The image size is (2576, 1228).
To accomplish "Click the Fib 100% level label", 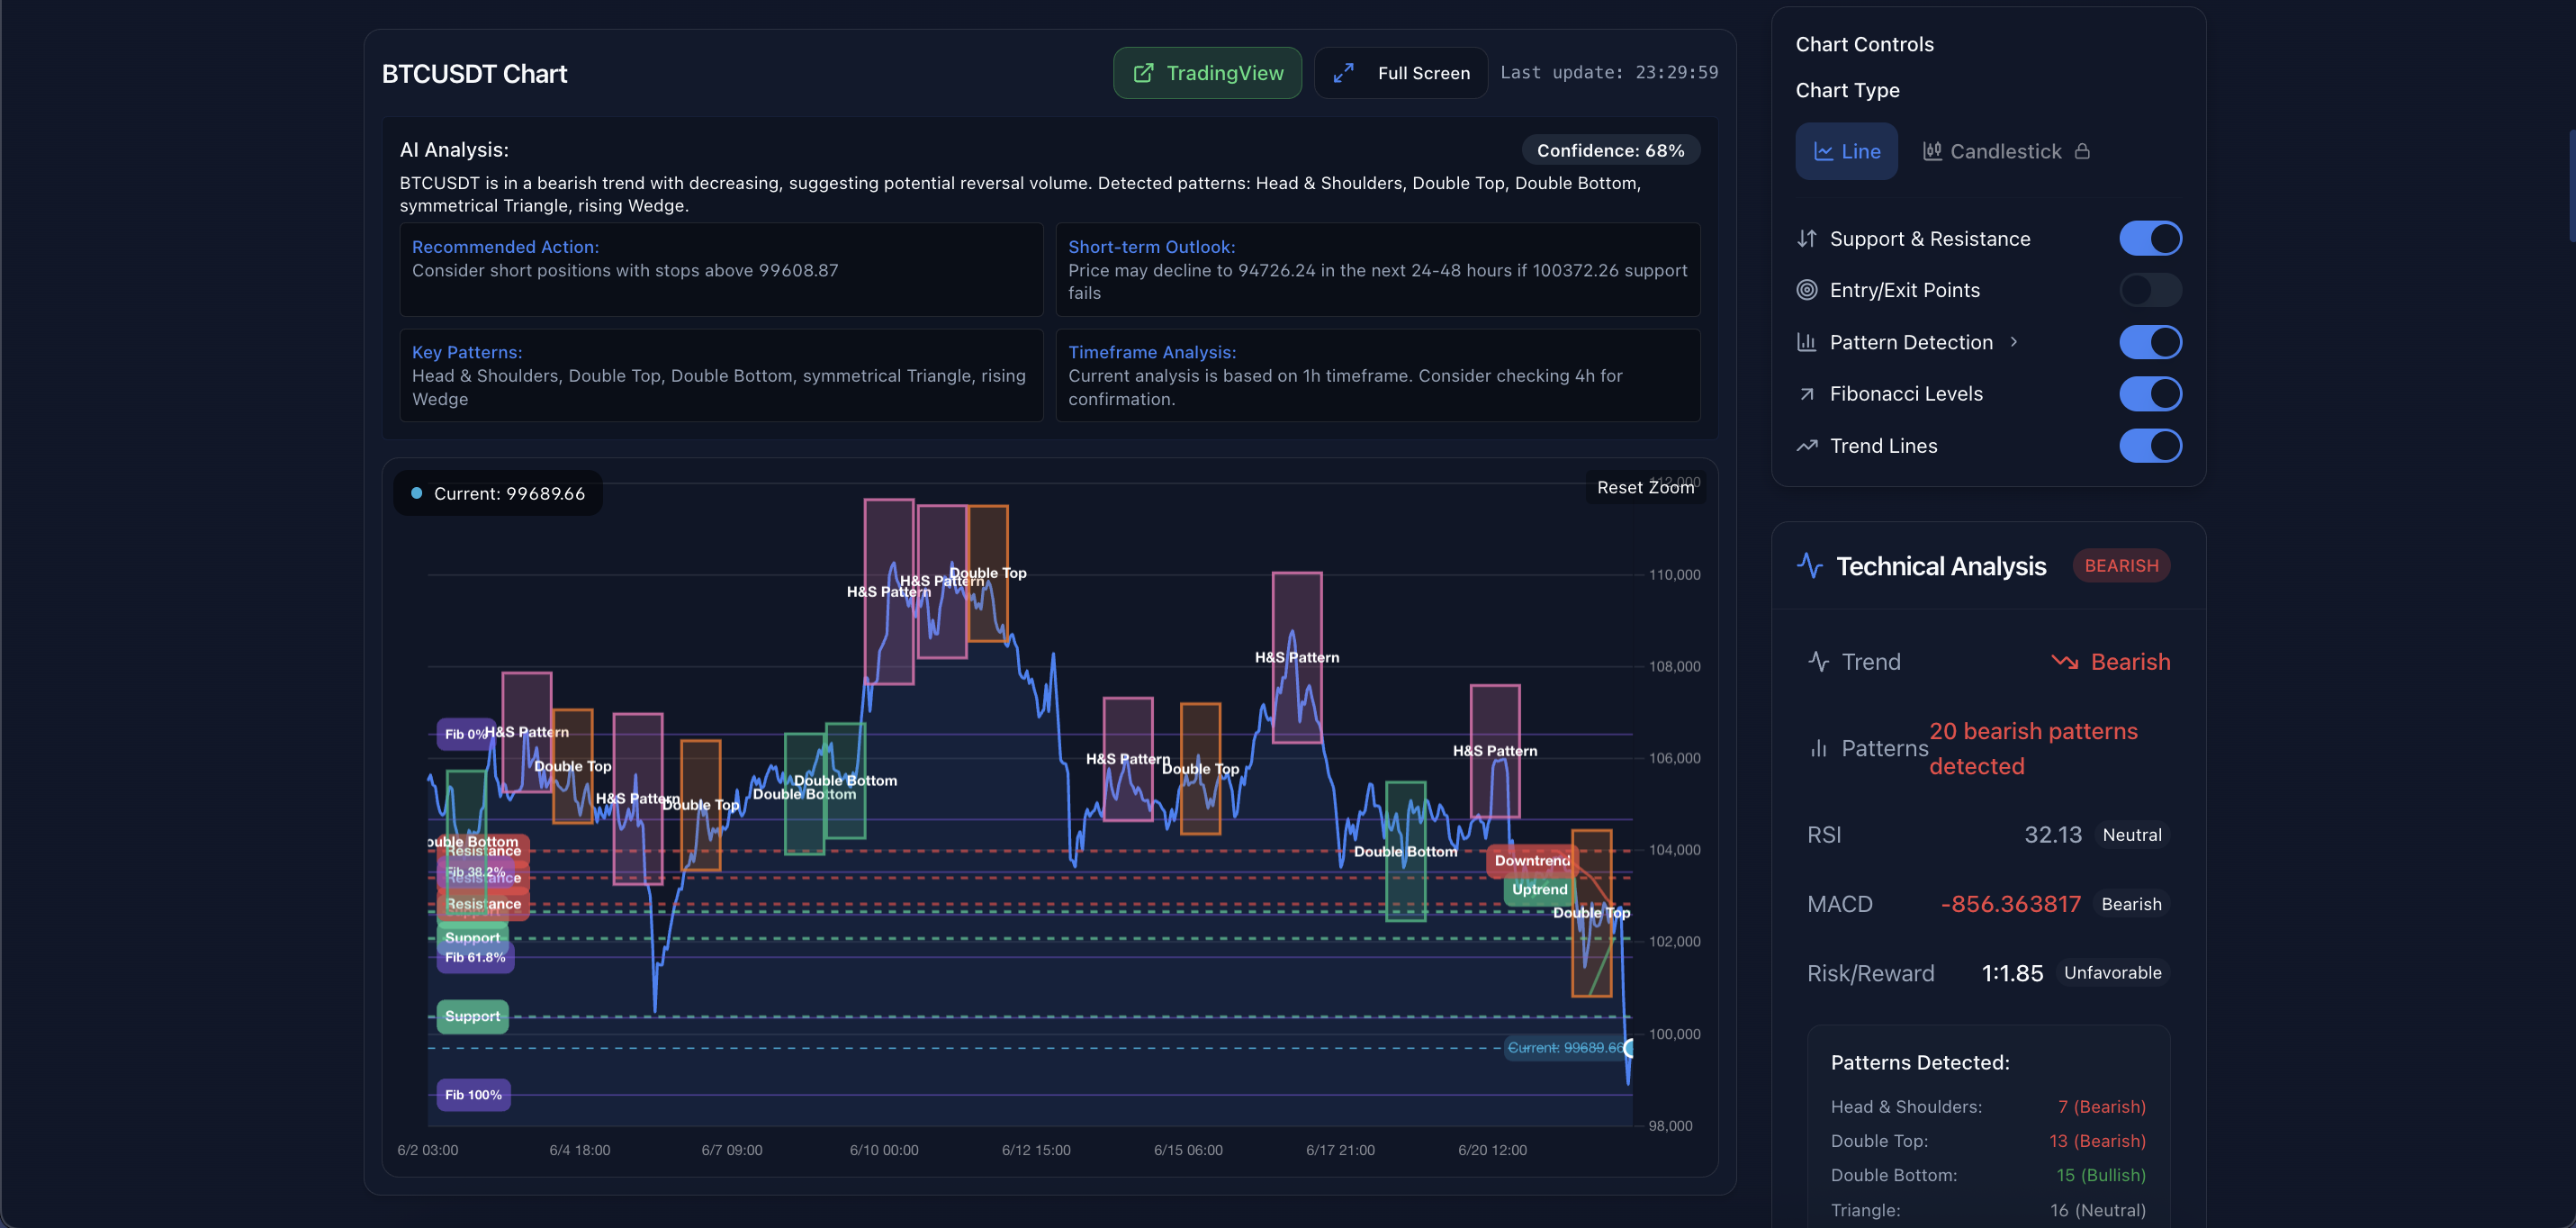I will pos(473,1095).
